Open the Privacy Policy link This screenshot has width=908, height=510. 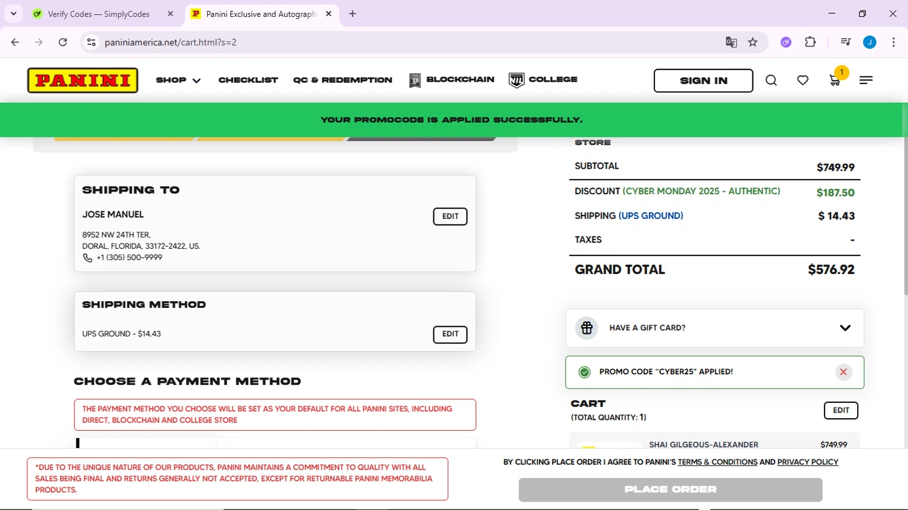coord(808,462)
